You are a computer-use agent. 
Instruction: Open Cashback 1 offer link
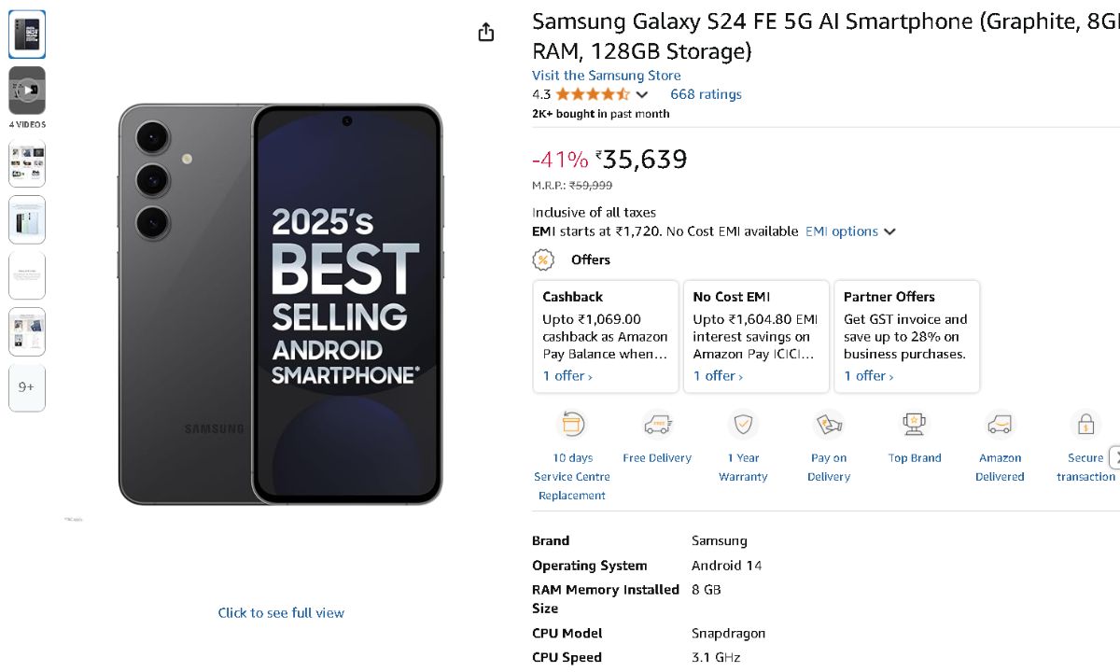[x=567, y=376]
